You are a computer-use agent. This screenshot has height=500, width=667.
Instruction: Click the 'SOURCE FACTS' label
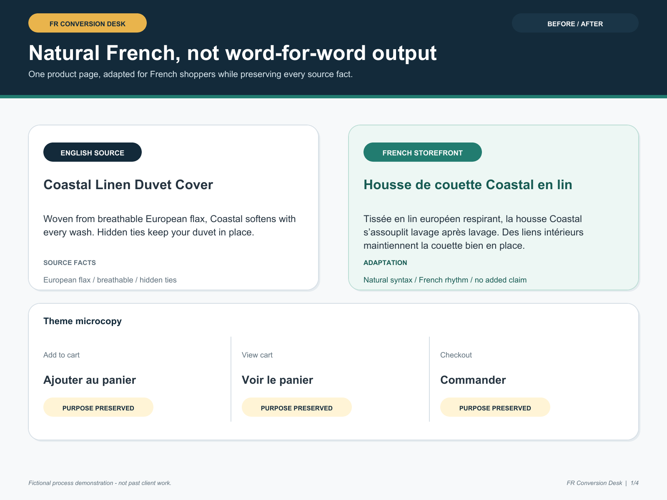[x=70, y=262]
